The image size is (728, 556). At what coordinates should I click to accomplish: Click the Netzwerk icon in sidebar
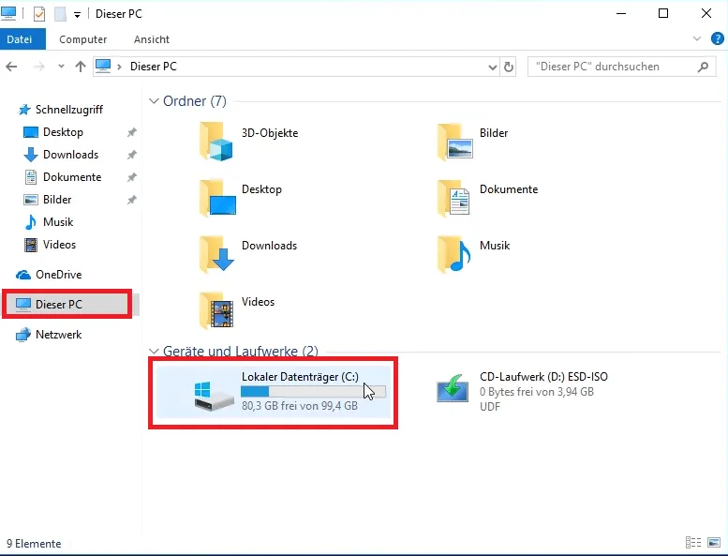(23, 335)
